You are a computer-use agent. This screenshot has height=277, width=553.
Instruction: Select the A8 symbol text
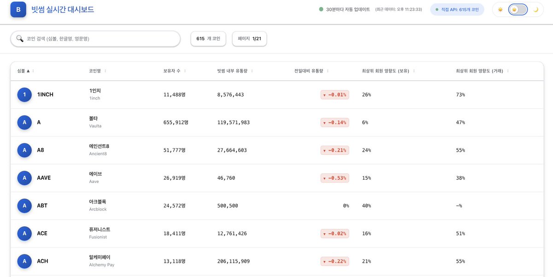pos(41,150)
